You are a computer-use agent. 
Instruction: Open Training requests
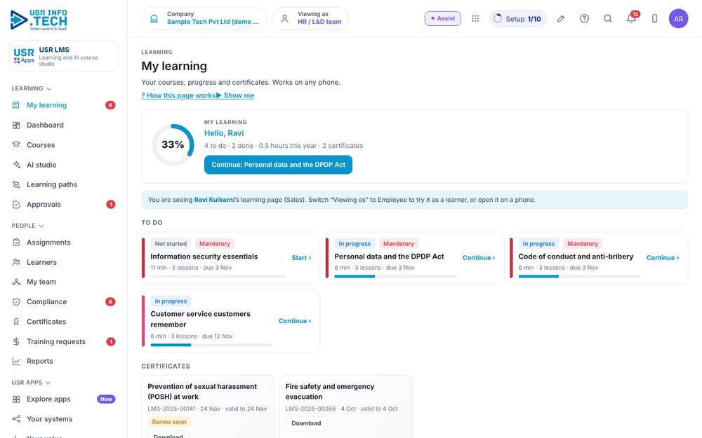point(63,341)
